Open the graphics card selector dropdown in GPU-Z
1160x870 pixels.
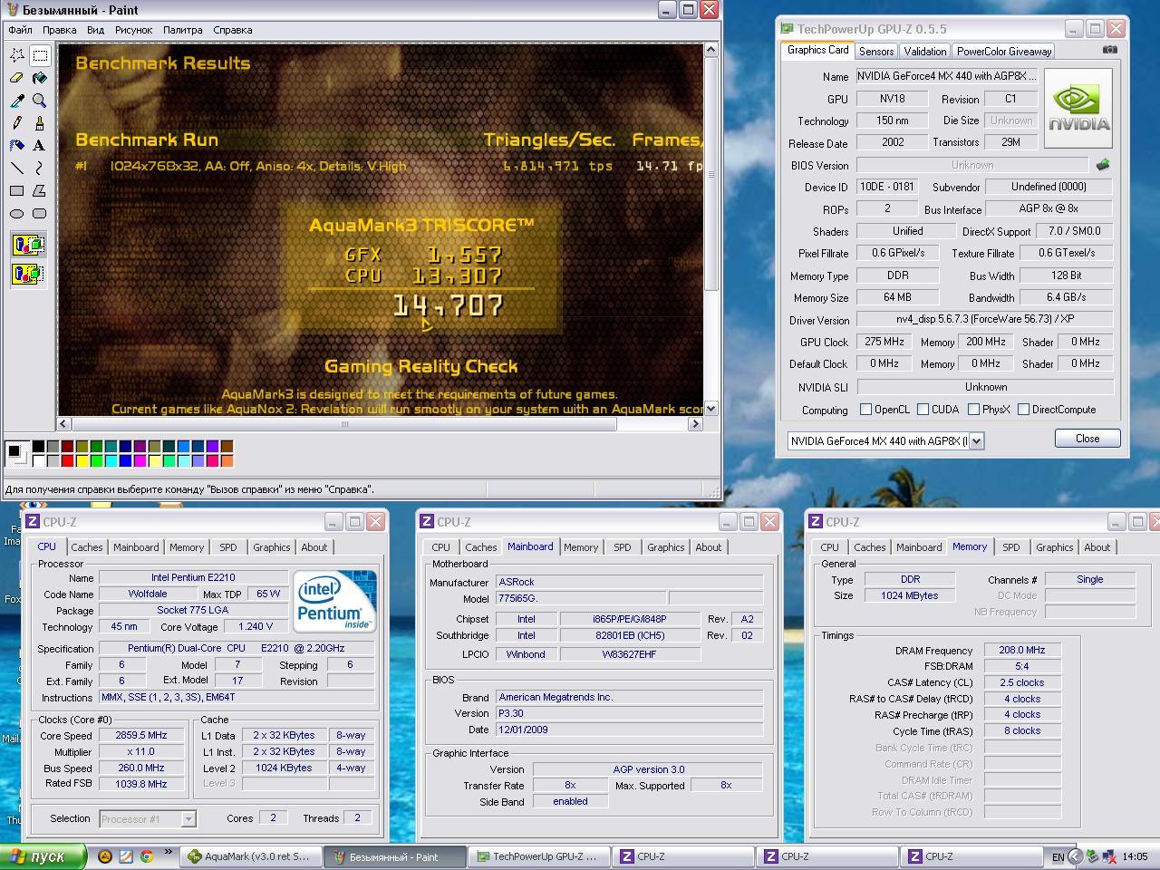click(x=976, y=441)
